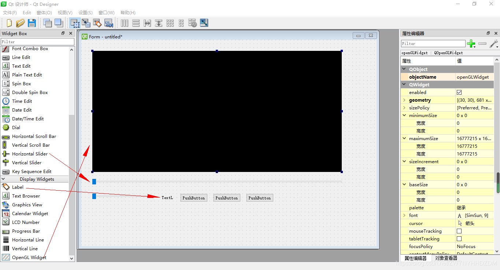Click the last PushButton on form
The height and width of the screenshot is (270, 500).
click(x=260, y=198)
